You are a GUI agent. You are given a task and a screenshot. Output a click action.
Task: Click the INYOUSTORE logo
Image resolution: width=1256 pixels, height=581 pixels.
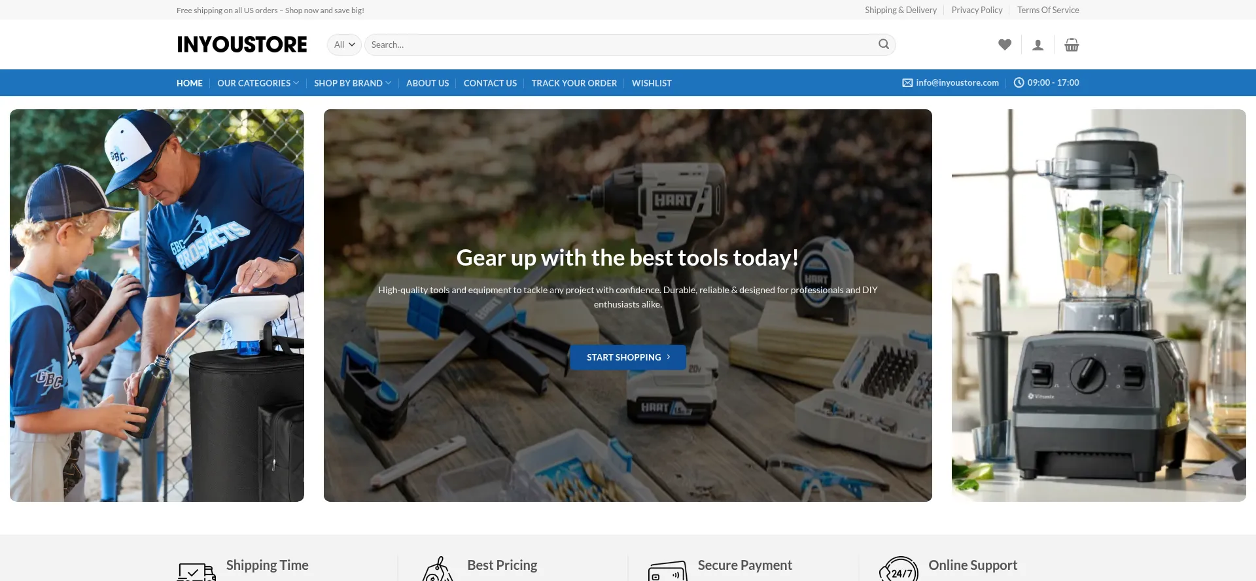242,44
